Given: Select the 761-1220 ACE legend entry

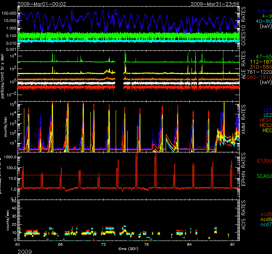Looking at the screenshot, I should [259, 72].
